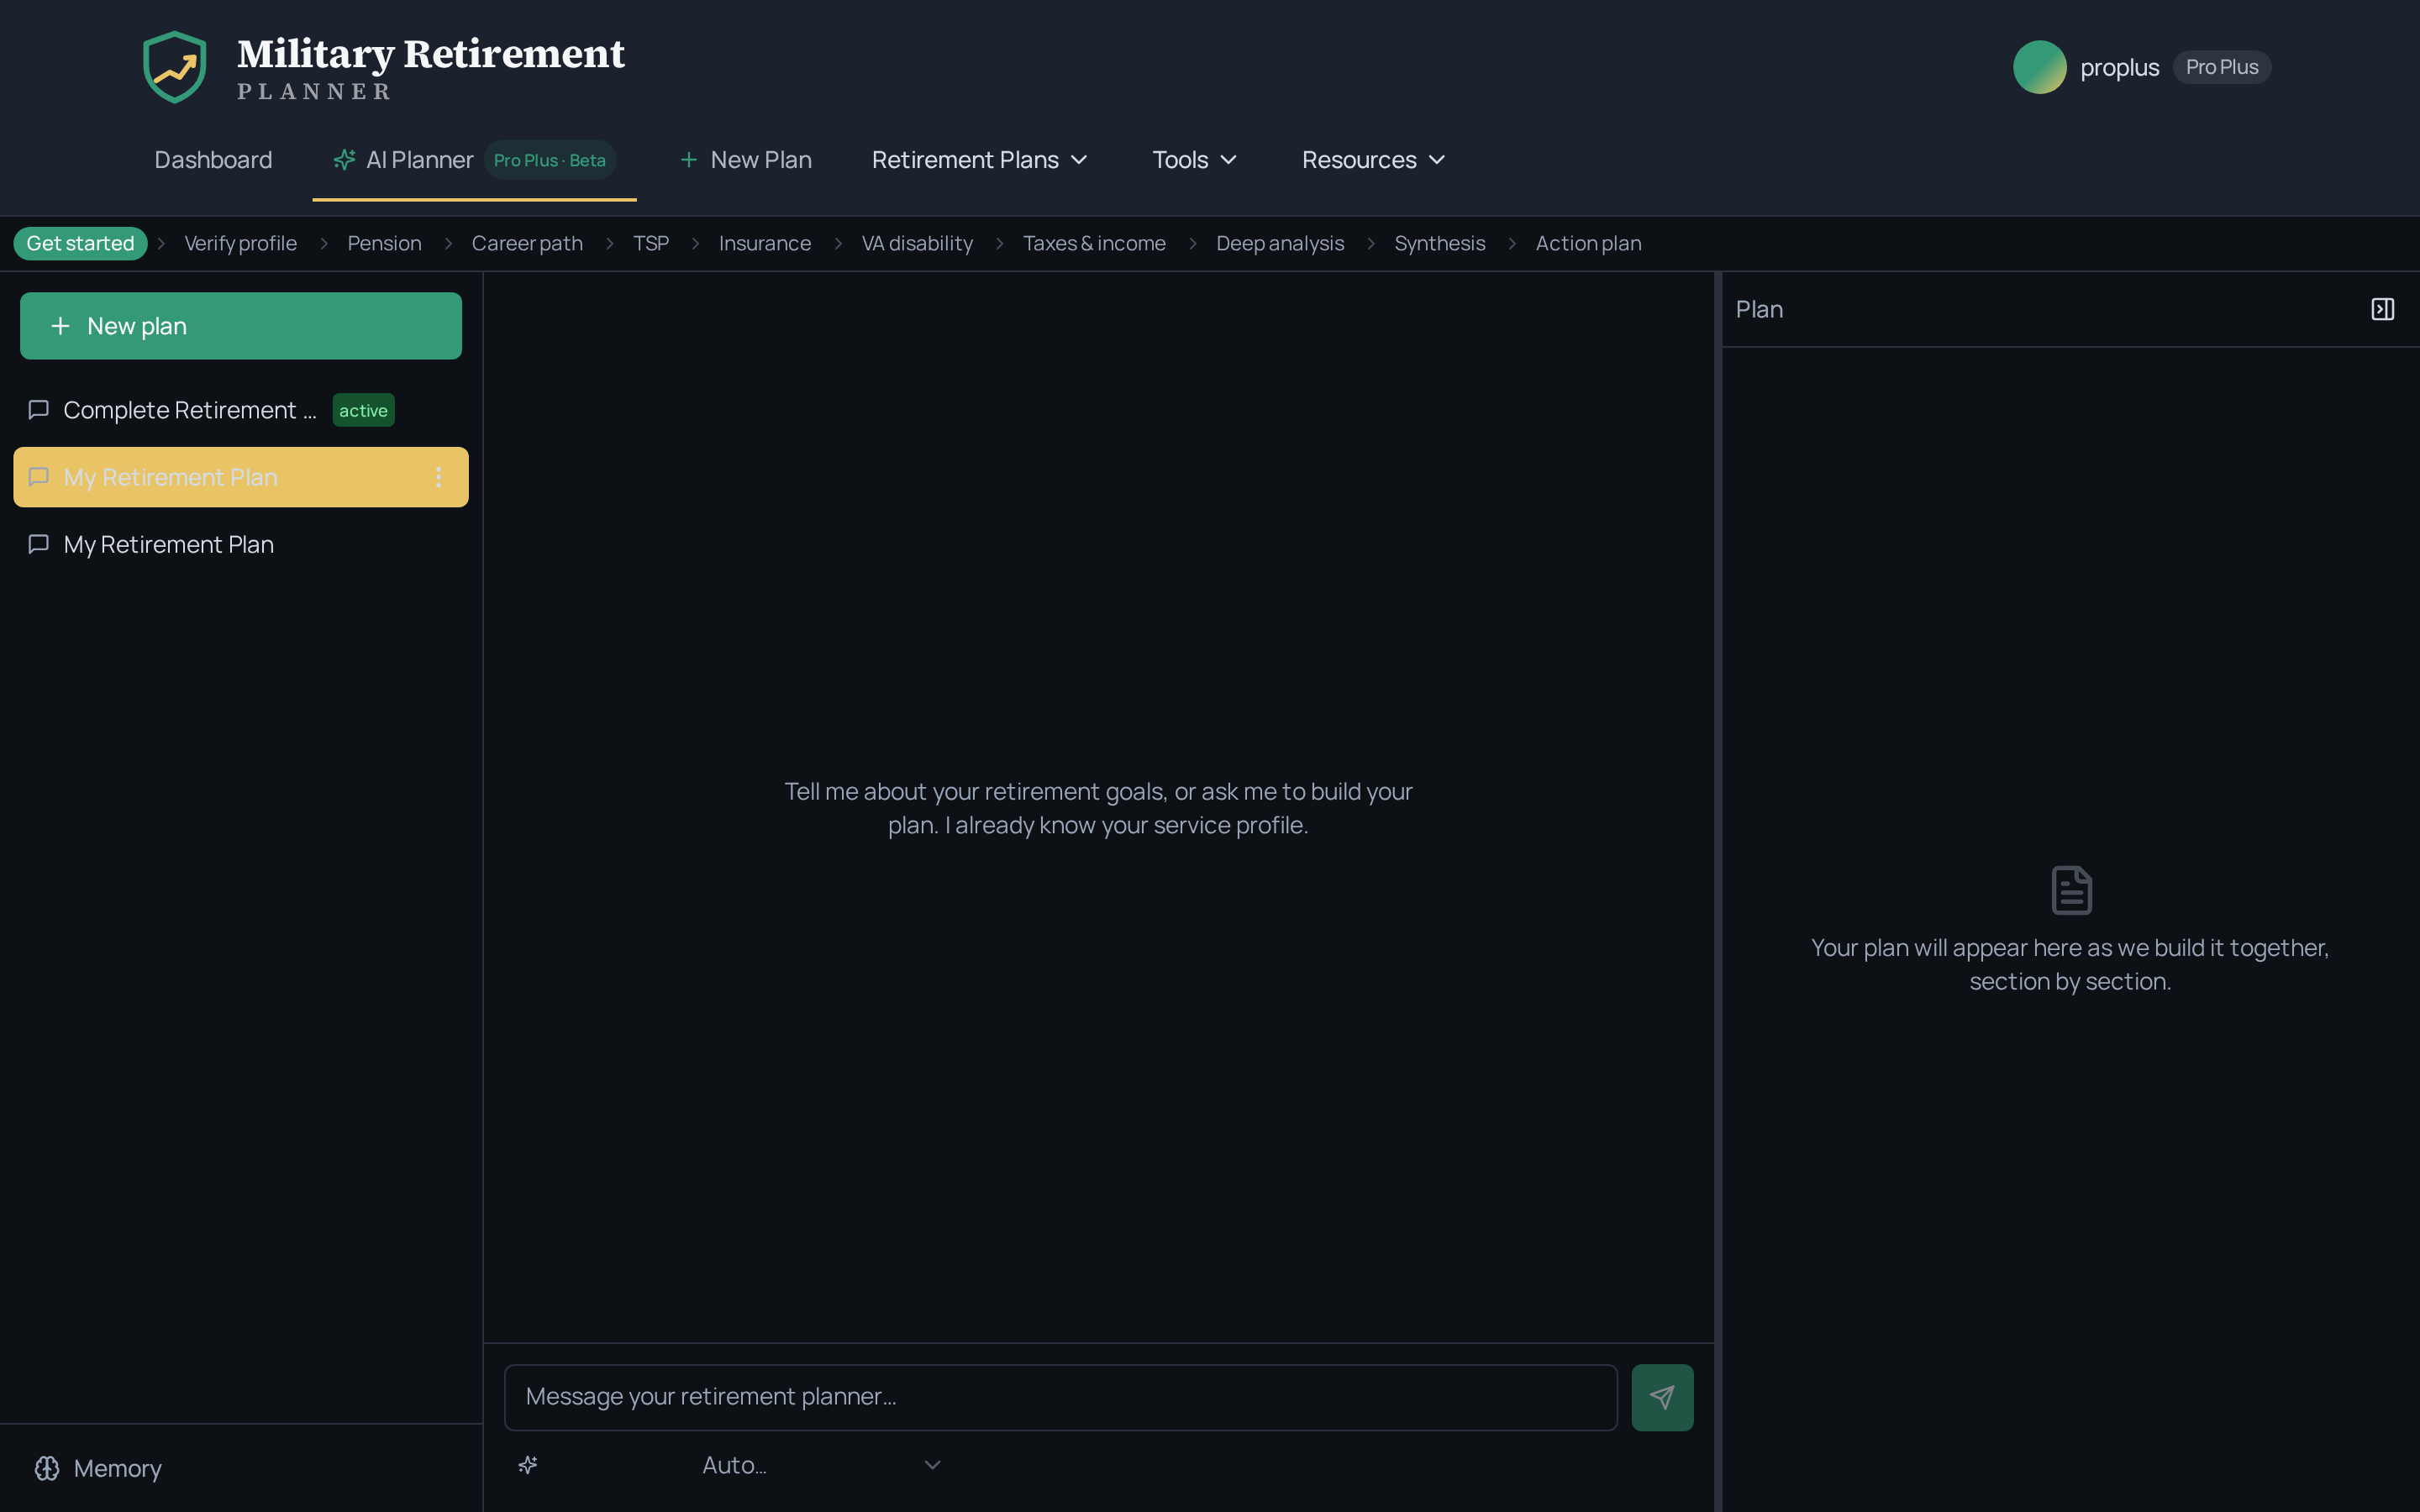The width and height of the screenshot is (2420, 1512).
Task: Expand the Retirement Plans menu
Action: 980,160
